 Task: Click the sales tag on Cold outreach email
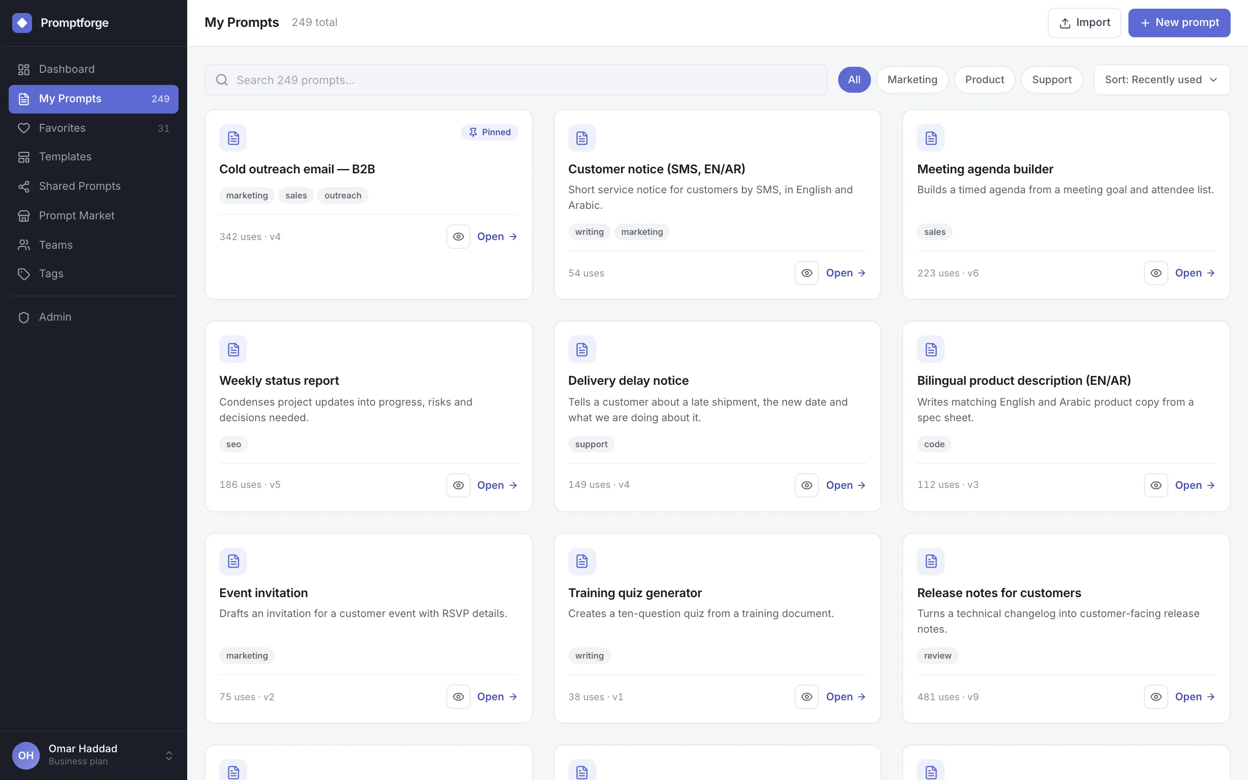click(x=296, y=195)
